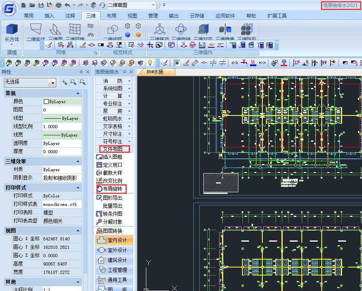Switch to the 布局 ribbon tab
This screenshot has height=291, width=362.
112,16
